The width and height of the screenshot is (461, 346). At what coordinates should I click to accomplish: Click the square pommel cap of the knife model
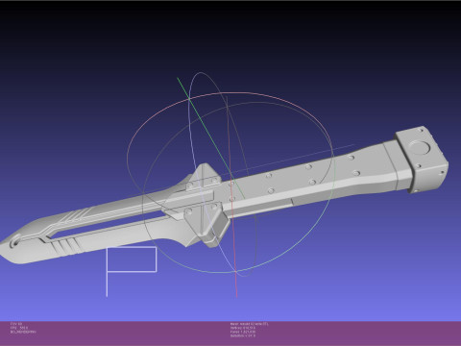click(422, 160)
